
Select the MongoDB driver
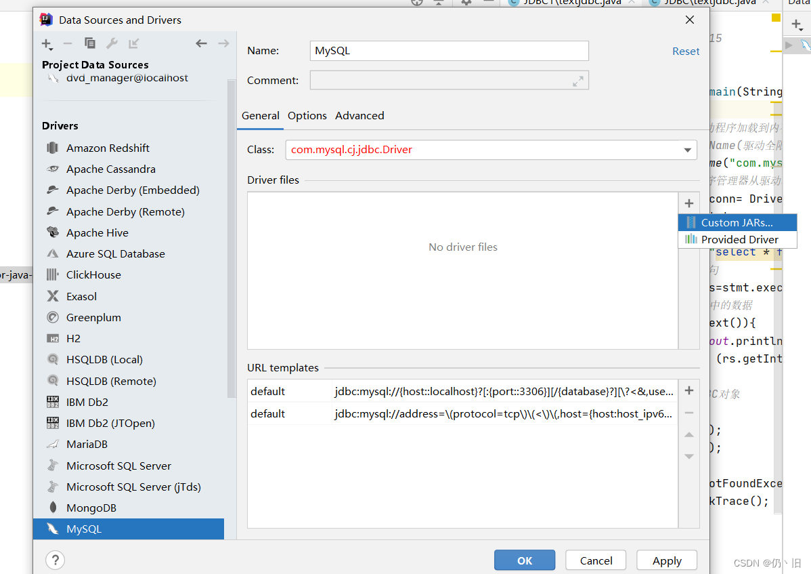tap(128, 508)
